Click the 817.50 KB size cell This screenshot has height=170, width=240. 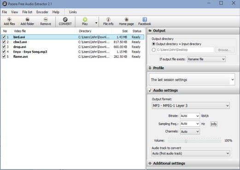tap(120, 42)
